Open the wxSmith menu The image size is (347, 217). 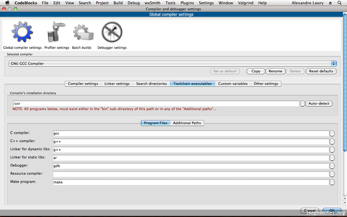click(x=152, y=3)
